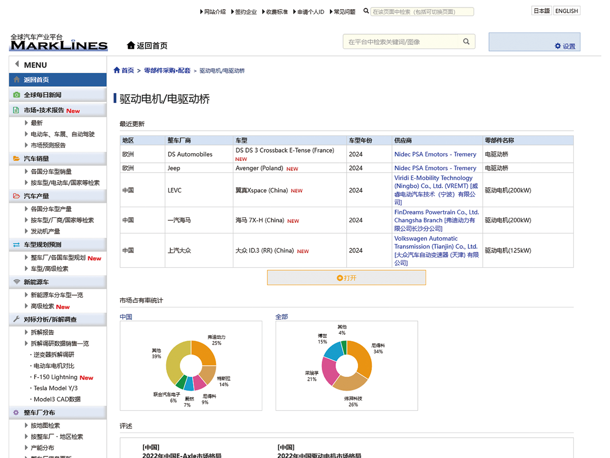Image resolution: width=610 pixels, height=458 pixels.
Task: Click the in-page search input field
Action: click(x=422, y=11)
